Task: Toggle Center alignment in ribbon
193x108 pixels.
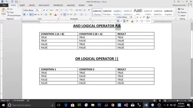Action: (x=65, y=15)
